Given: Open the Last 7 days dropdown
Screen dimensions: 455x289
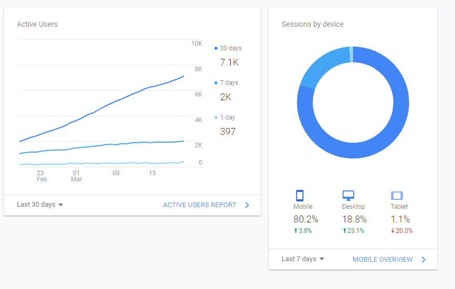Looking at the screenshot, I should point(303,259).
